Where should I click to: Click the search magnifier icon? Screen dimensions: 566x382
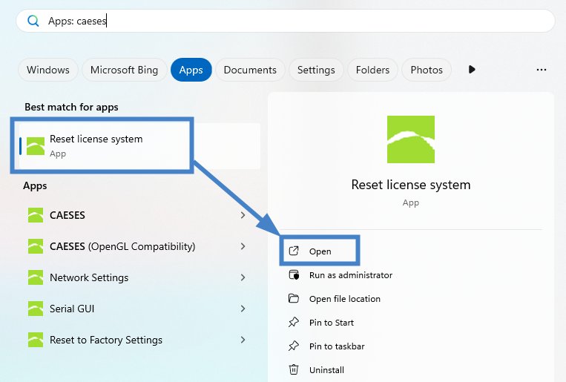tap(33, 21)
